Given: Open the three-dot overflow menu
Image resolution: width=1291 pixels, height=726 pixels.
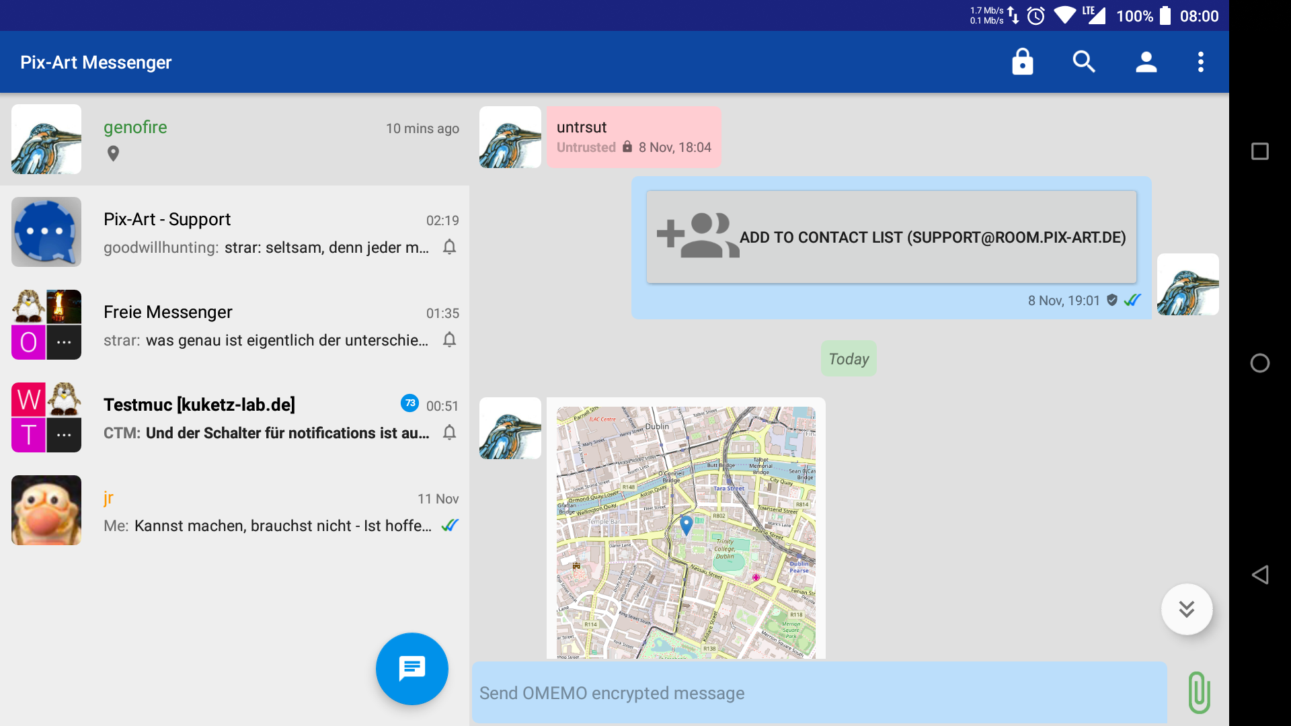Looking at the screenshot, I should [1201, 62].
